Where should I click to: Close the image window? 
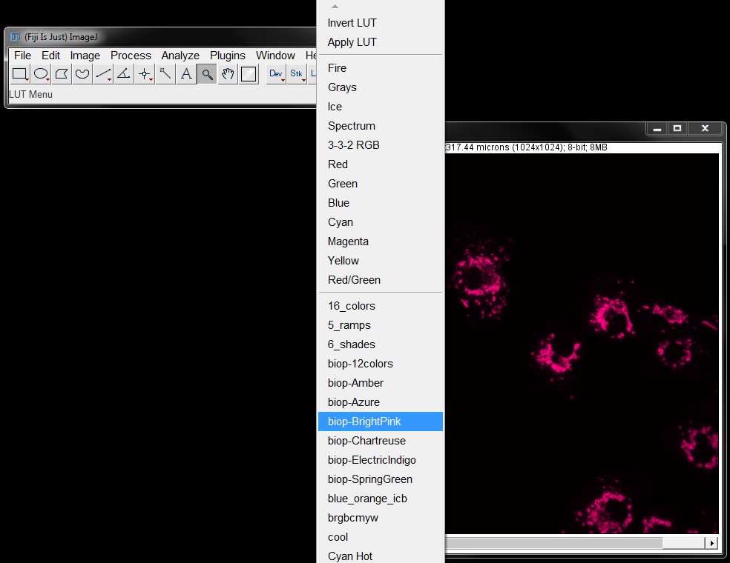705,129
